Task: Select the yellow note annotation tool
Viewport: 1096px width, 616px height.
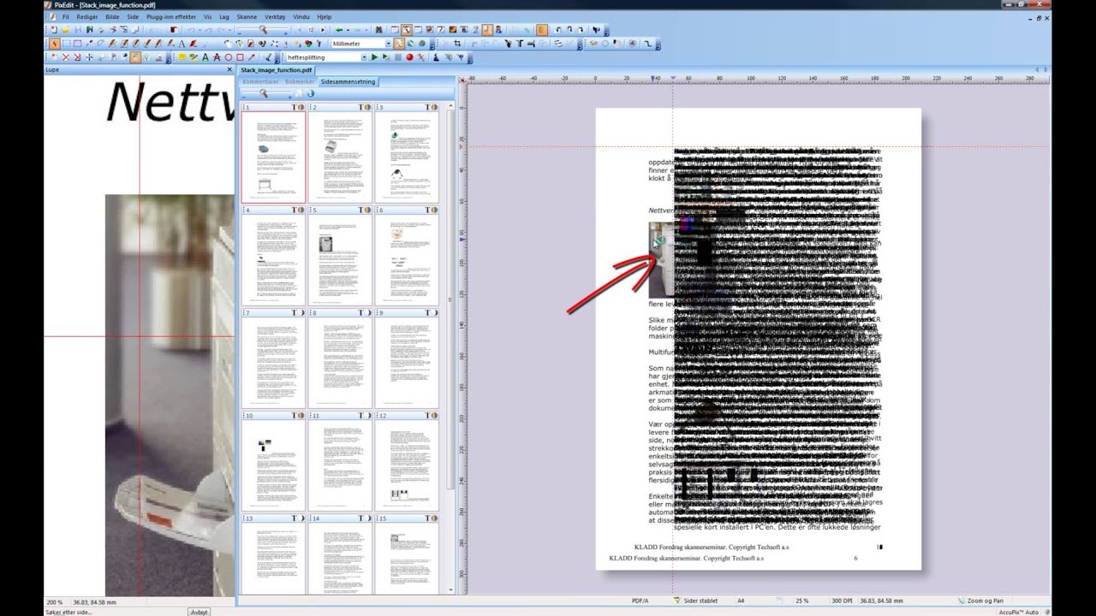Action: click(182, 57)
